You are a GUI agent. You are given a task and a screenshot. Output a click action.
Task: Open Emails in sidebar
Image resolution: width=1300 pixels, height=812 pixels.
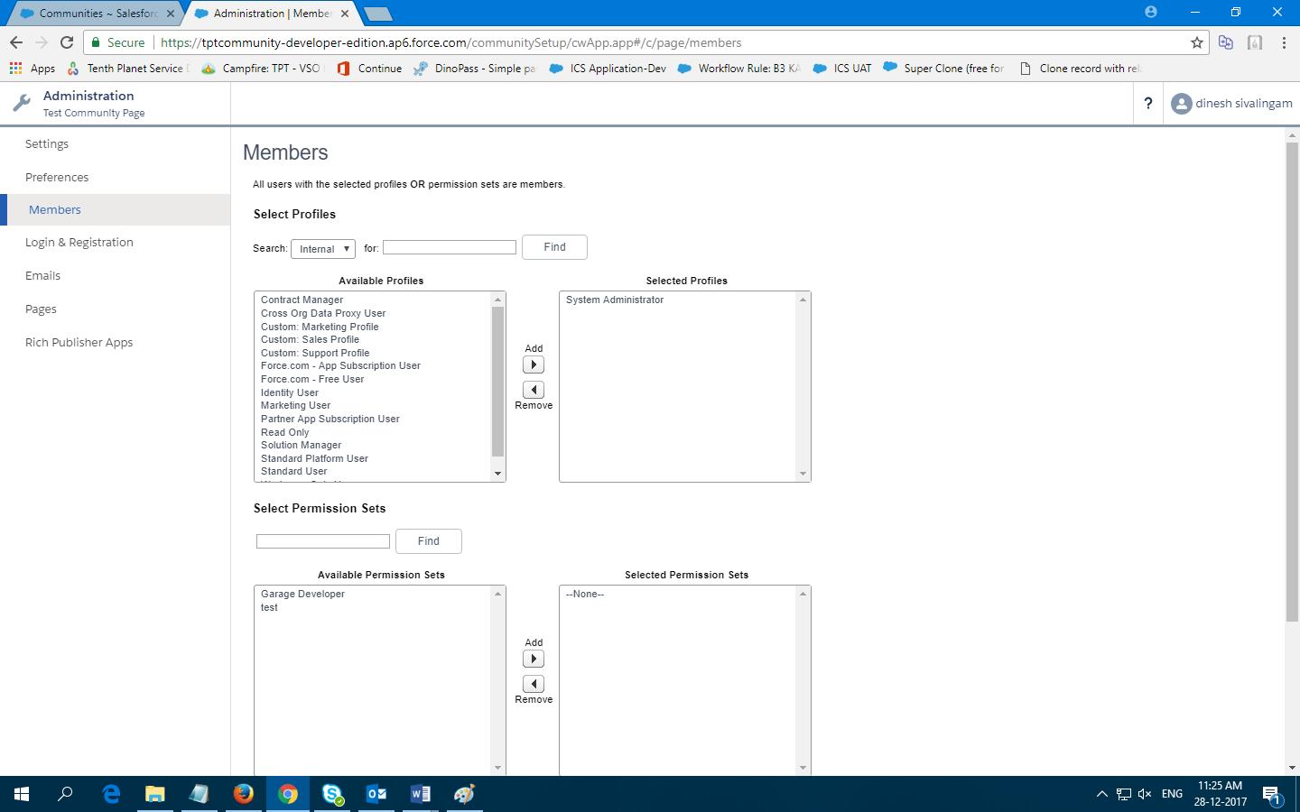point(43,275)
